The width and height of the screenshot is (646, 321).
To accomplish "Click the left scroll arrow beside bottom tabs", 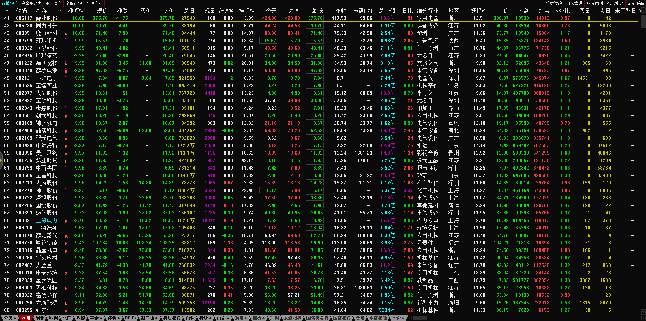I will point(411,318).
